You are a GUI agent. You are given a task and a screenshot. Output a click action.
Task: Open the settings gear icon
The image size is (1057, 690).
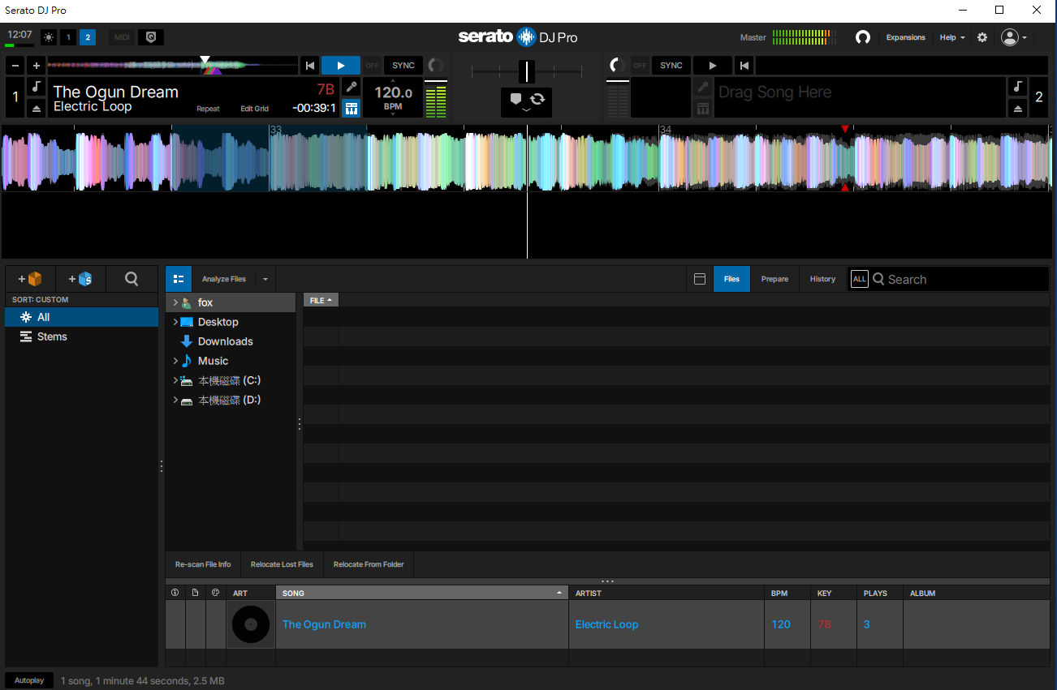coord(982,37)
